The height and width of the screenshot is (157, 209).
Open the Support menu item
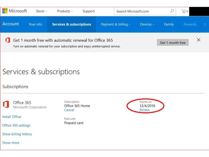coord(89,11)
